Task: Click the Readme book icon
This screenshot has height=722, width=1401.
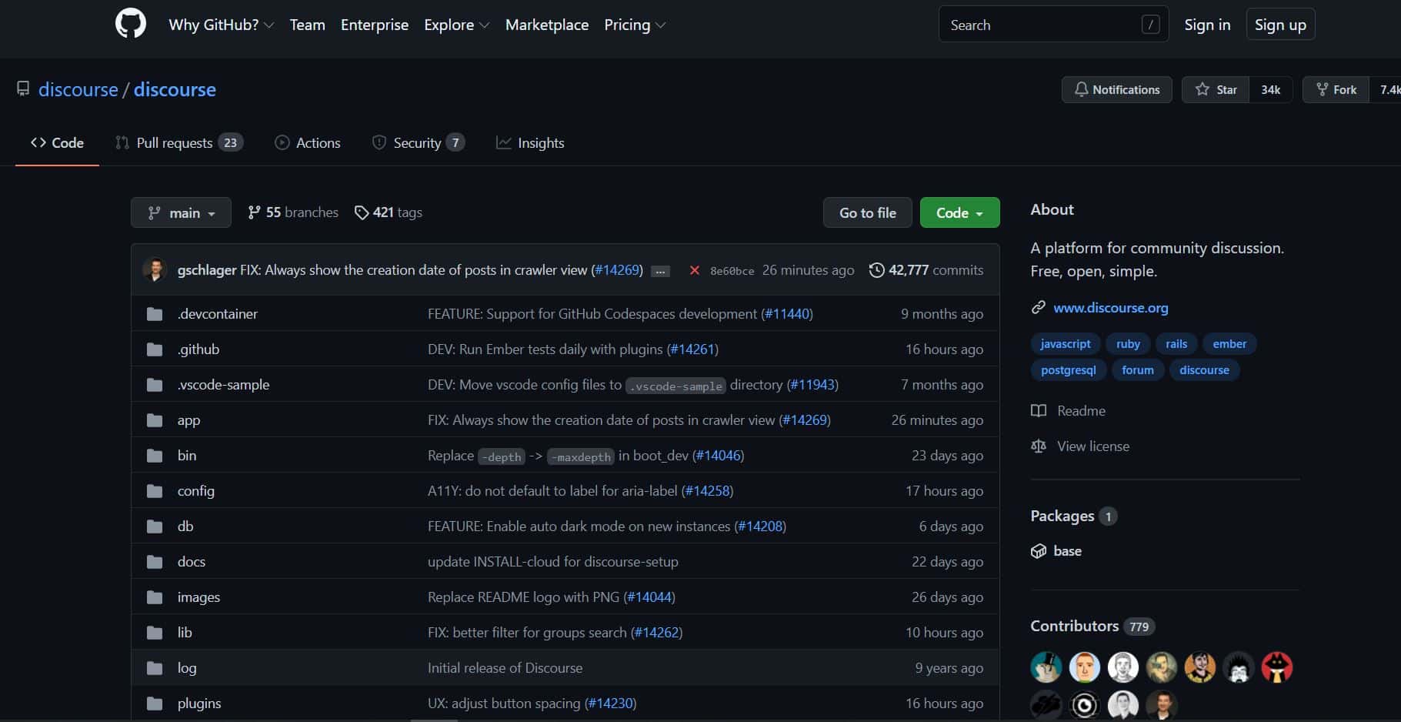Action: [1040, 410]
